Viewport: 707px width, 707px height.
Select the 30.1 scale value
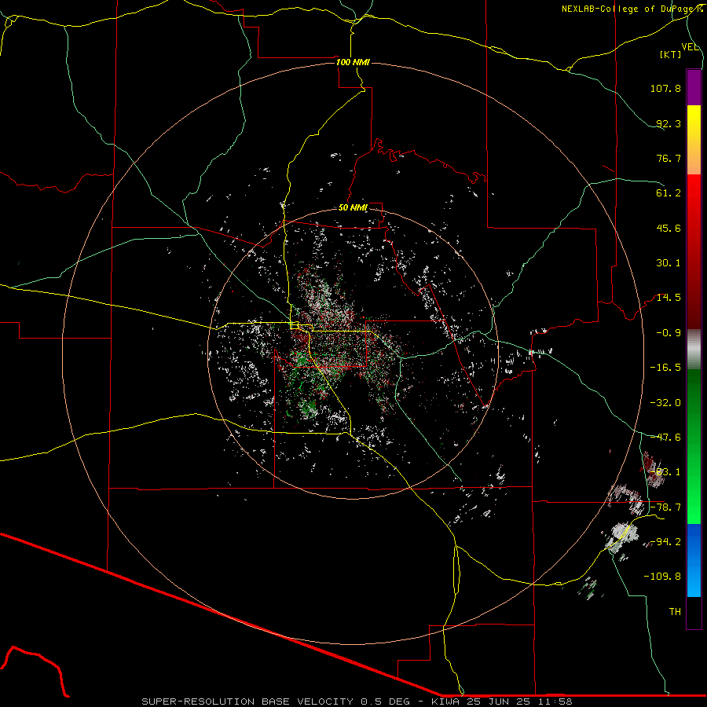[x=669, y=263]
